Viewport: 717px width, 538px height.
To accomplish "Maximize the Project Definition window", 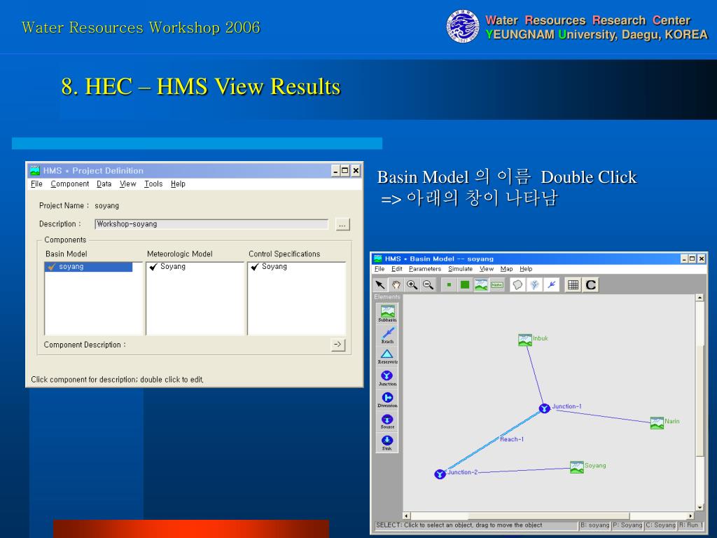I will point(345,171).
